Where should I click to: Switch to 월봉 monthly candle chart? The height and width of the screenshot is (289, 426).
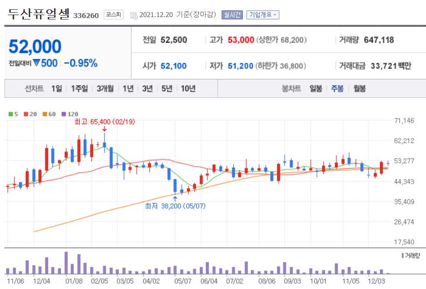click(359, 89)
